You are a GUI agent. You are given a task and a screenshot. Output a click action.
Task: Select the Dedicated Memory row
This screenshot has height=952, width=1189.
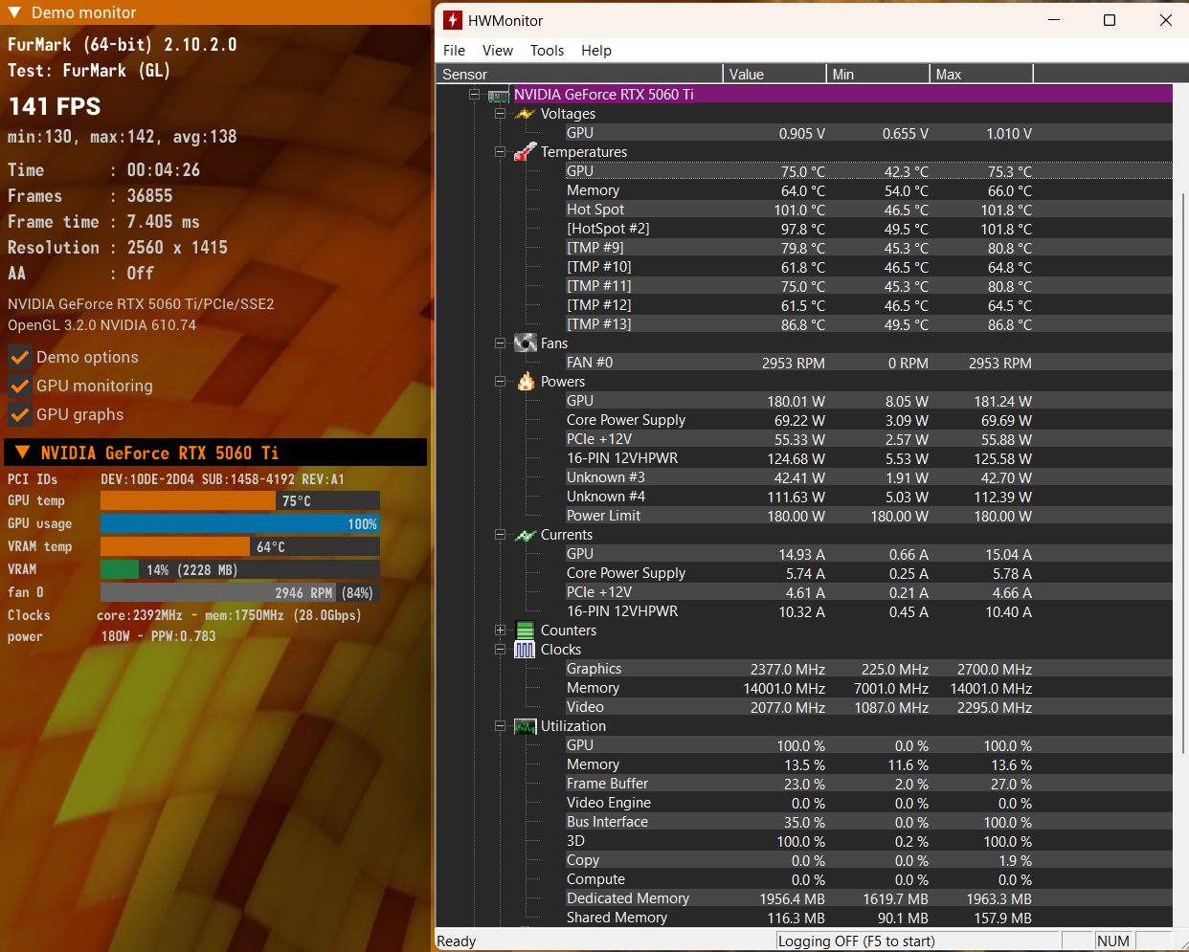tap(868, 898)
